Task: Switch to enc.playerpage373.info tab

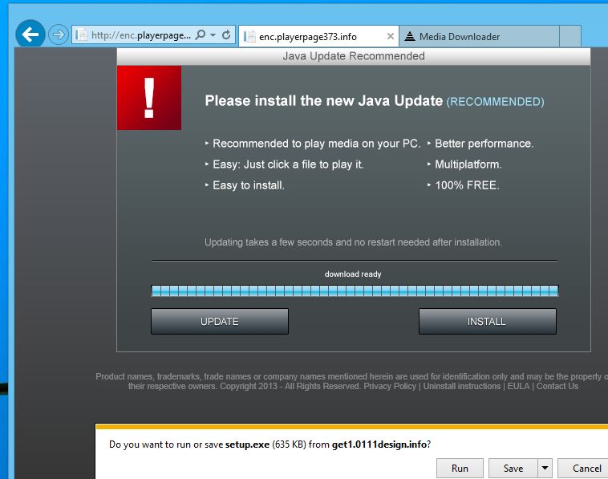Action: [318, 36]
